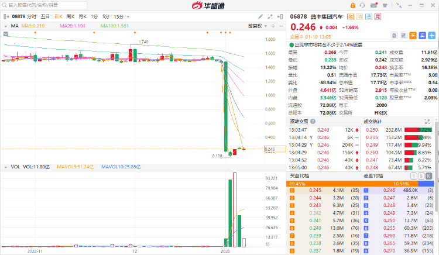Expand the chart to full screen
The image size is (439, 255).
tap(270, 16)
